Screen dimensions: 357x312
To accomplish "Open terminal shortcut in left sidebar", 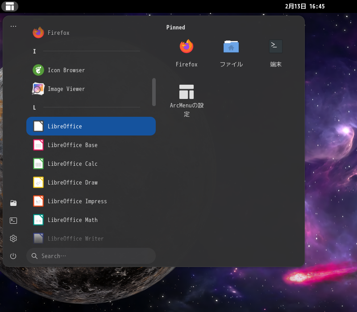I will click(x=13, y=221).
